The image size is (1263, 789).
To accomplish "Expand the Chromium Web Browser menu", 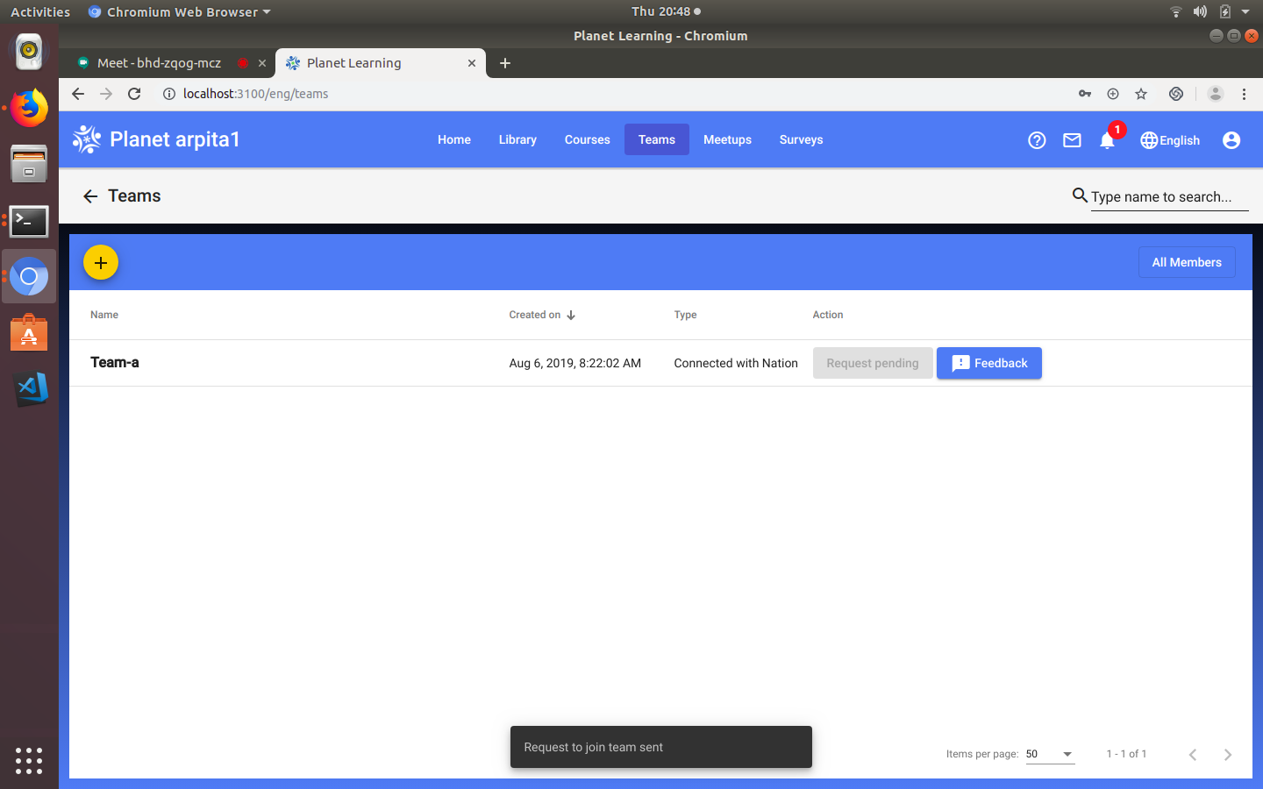I will point(178,11).
